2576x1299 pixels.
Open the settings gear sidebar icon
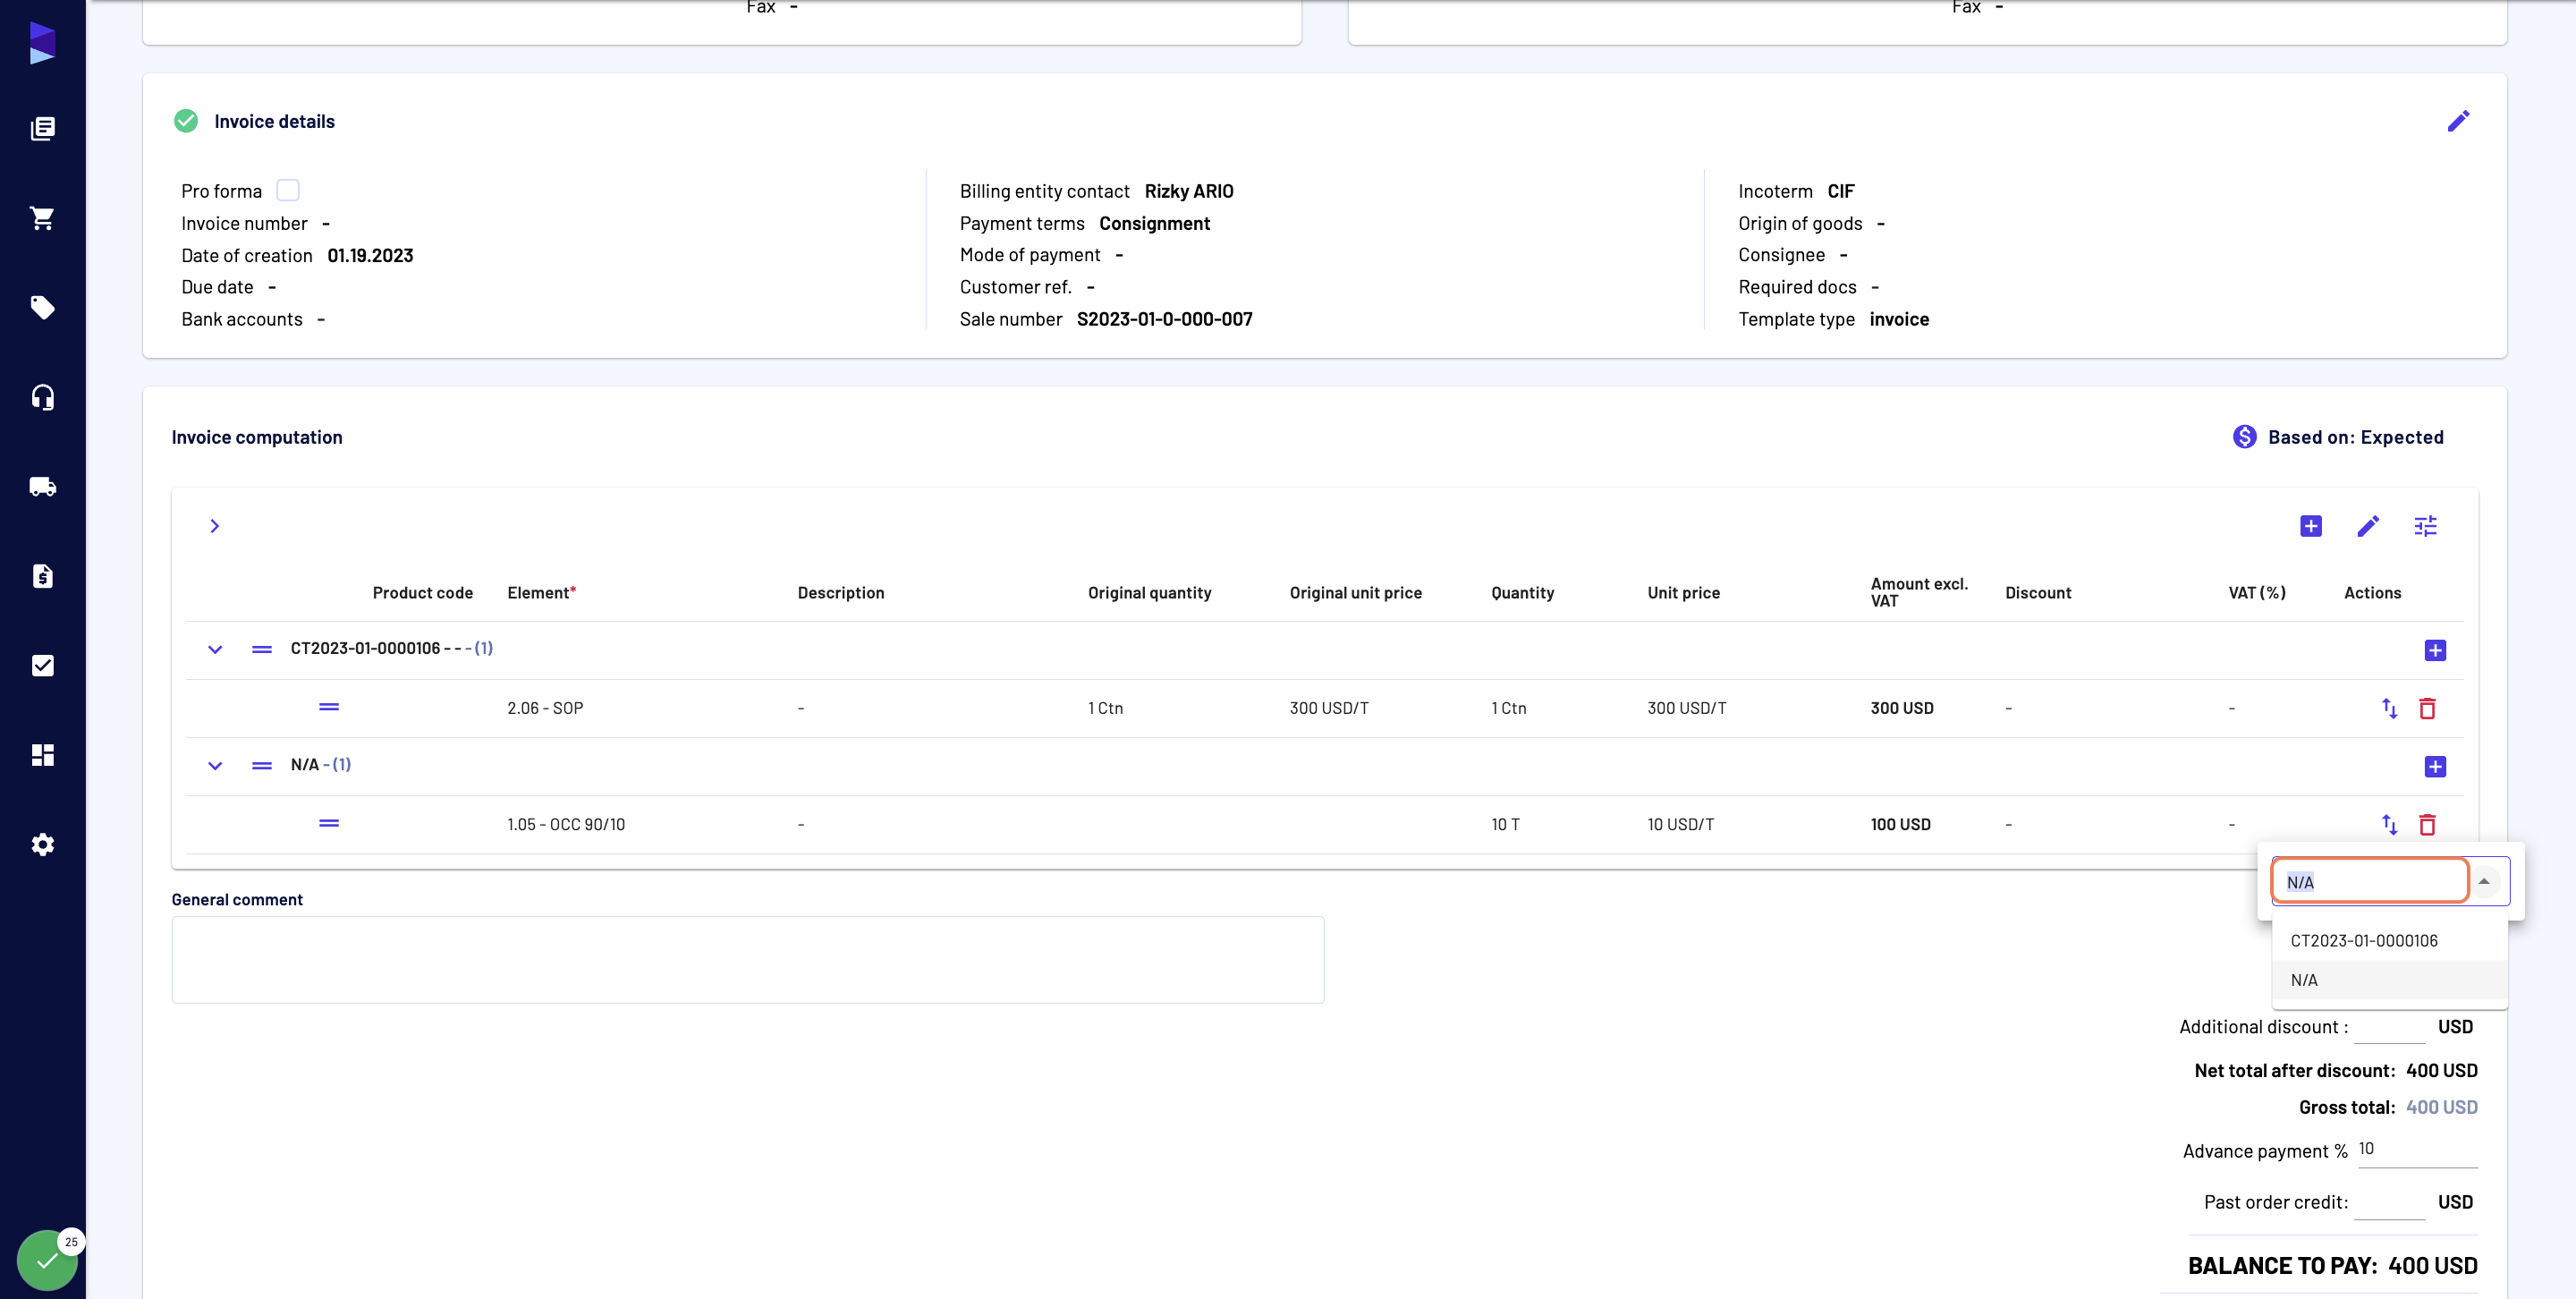42,844
